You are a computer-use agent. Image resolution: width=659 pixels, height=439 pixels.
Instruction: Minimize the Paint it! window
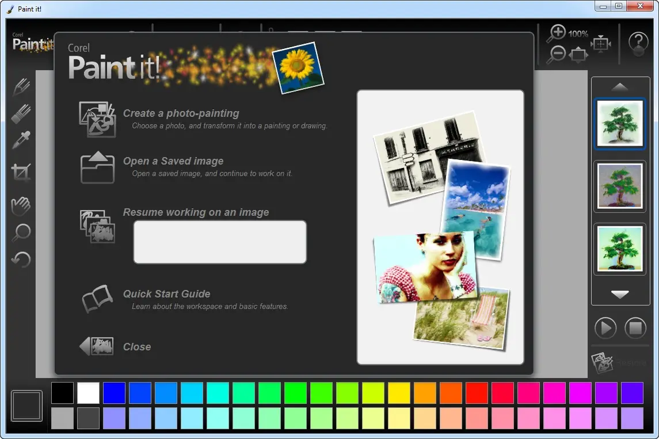[603, 6]
